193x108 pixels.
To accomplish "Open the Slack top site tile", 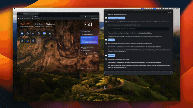I will click(x=39, y=33).
